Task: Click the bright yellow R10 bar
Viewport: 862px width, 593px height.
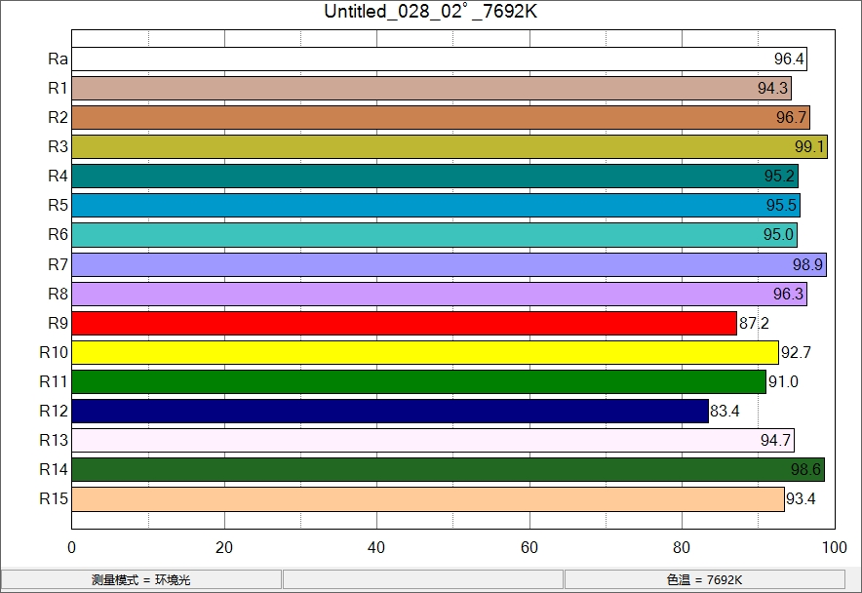Action: tap(425, 352)
